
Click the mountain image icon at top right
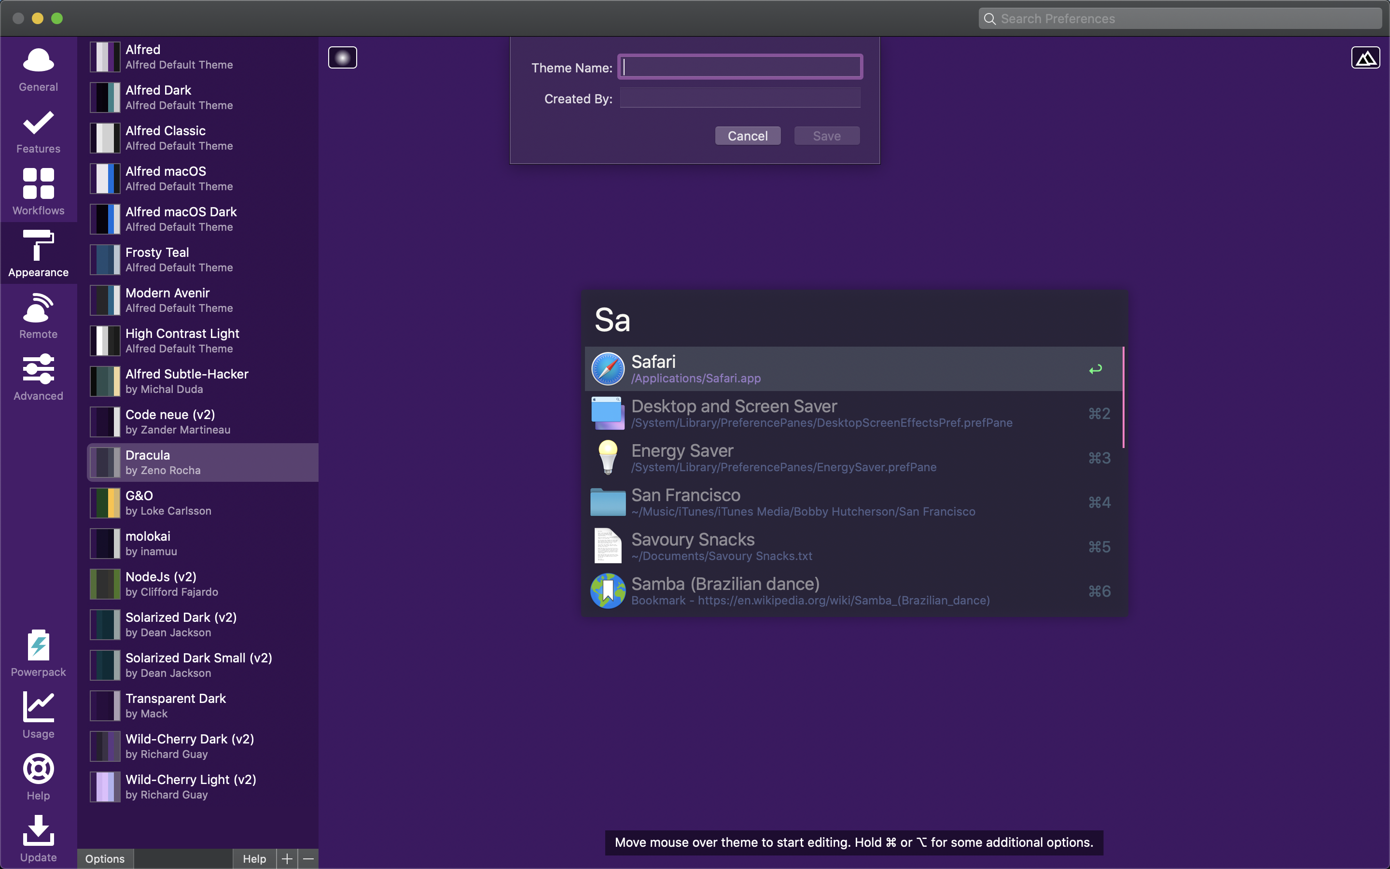(1365, 57)
